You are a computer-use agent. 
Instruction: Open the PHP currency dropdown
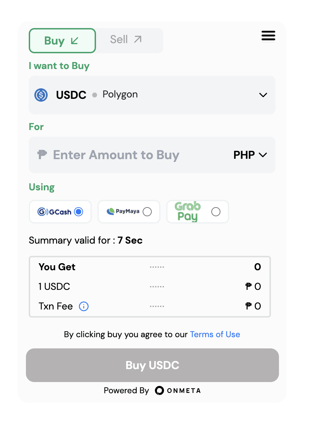click(x=250, y=155)
